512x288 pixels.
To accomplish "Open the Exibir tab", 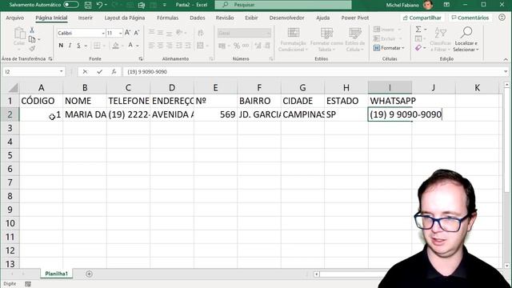I will [251, 18].
